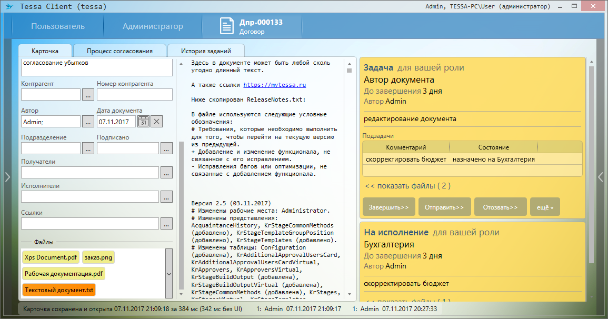Open the calendar picker for Дата документа
The height and width of the screenshot is (319, 608).
(144, 121)
